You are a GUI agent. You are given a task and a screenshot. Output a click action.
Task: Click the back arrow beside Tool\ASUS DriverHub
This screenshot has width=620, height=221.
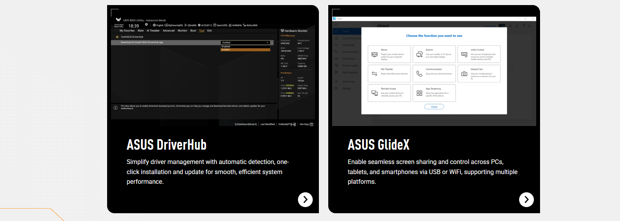point(117,37)
